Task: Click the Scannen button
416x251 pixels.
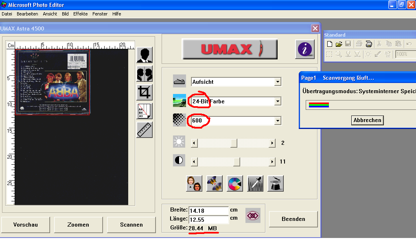Action: point(131,225)
